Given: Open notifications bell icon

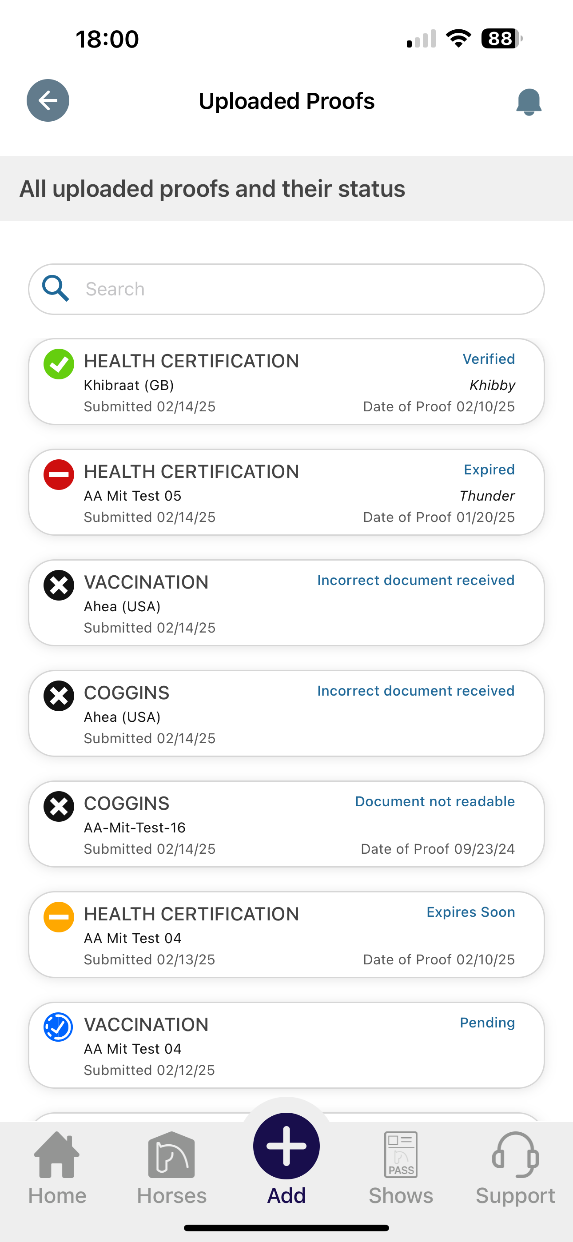Looking at the screenshot, I should [x=529, y=102].
